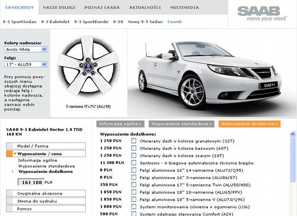Click the equipment list scrollbar thumb
Screen dimensions: 297x216
pyautogui.click(x=293, y=160)
